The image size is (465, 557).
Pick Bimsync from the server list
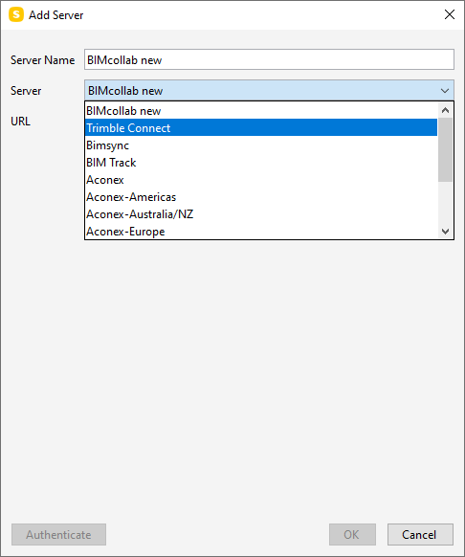click(261, 145)
